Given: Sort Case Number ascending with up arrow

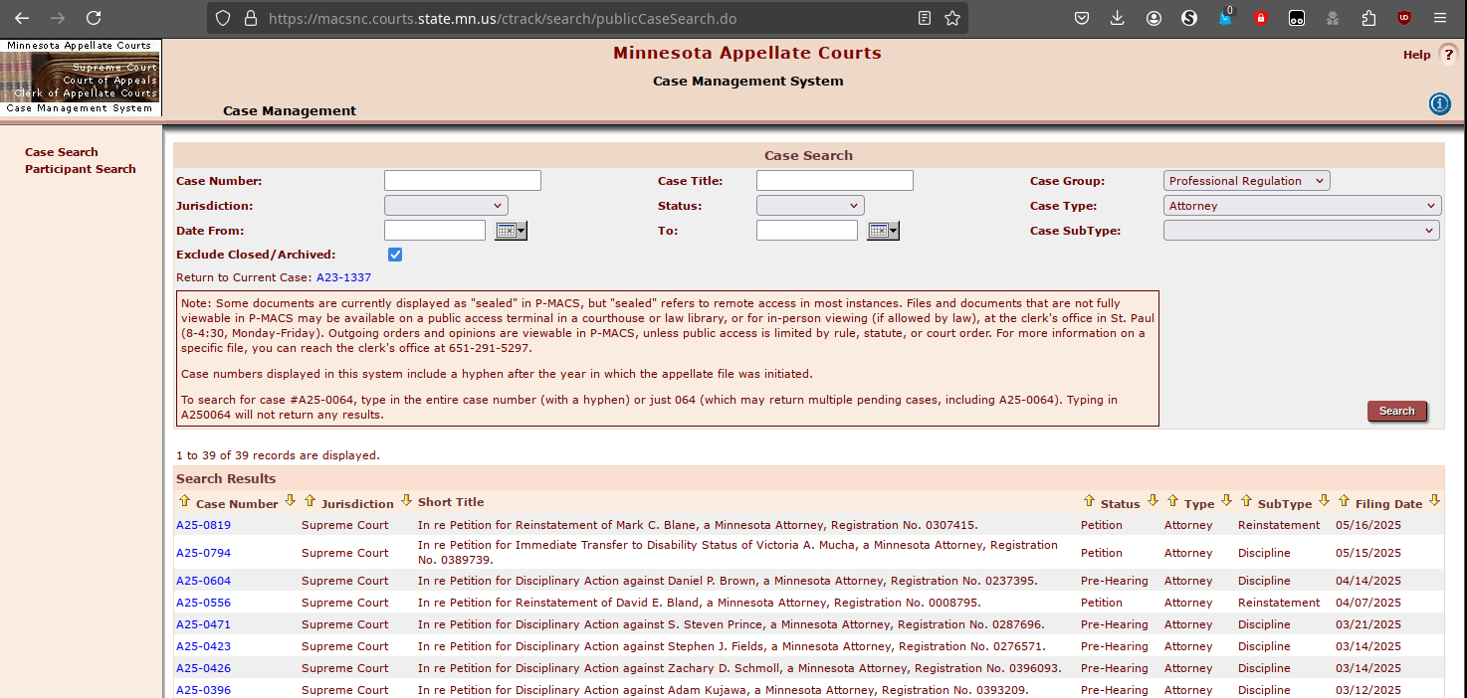Looking at the screenshot, I should pos(184,501).
